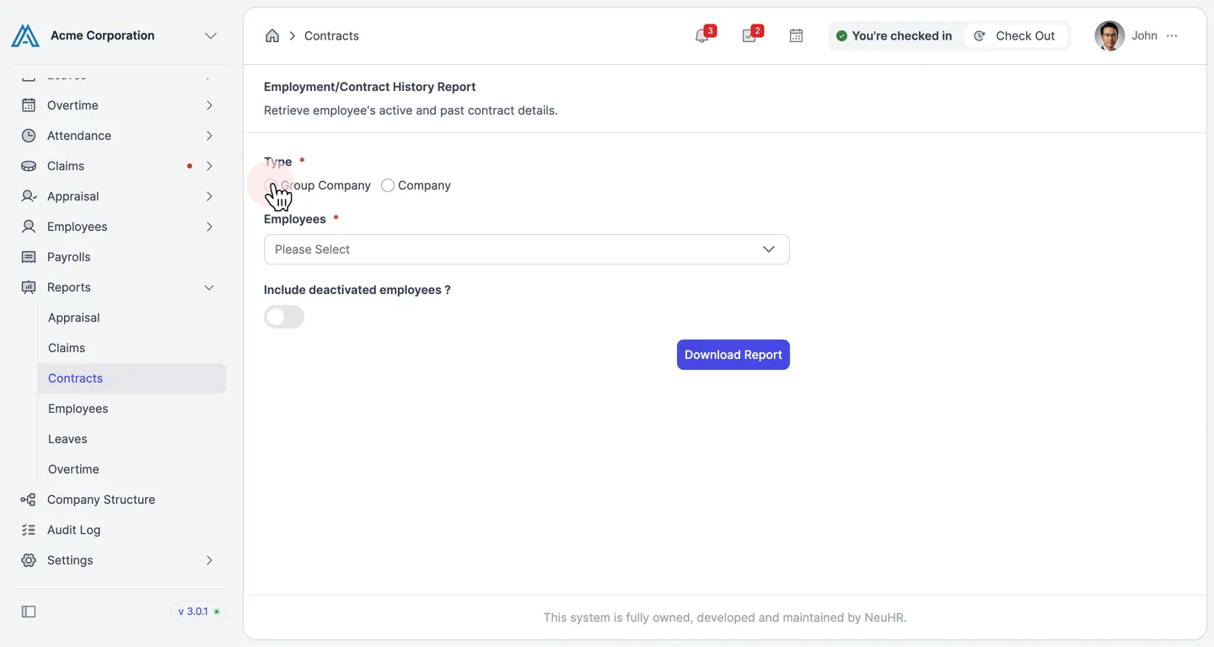
Task: Click the NeuHR footer ownership text
Action: pos(725,618)
